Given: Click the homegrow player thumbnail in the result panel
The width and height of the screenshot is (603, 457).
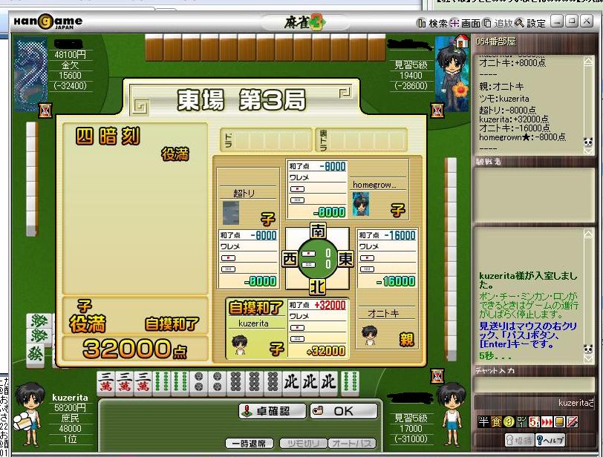Looking at the screenshot, I should pyautogui.click(x=361, y=204).
